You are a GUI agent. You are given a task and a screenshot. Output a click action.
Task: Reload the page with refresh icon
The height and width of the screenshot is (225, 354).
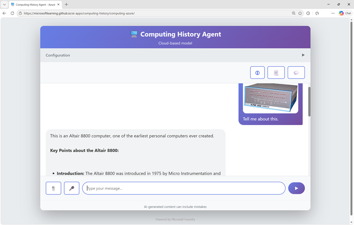click(x=12, y=13)
